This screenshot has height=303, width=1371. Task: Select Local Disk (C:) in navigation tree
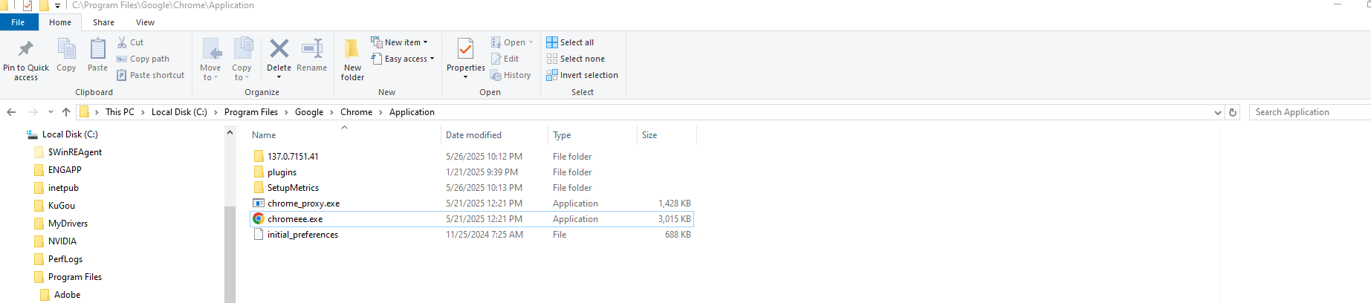pos(70,134)
